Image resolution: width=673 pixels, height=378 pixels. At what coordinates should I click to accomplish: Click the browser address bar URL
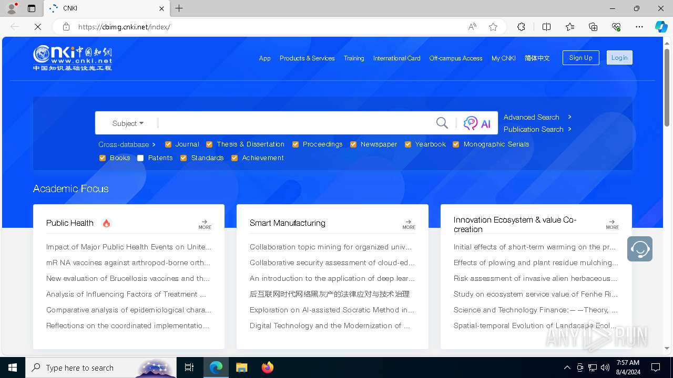coord(124,27)
